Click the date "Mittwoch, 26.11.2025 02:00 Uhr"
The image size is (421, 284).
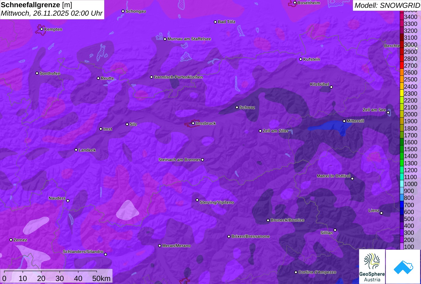tap(52, 14)
